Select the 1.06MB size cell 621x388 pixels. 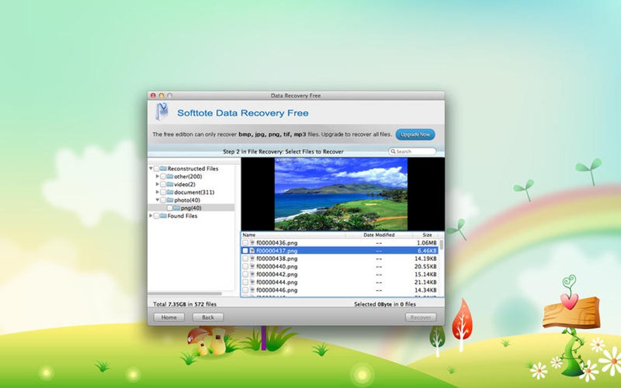(427, 243)
